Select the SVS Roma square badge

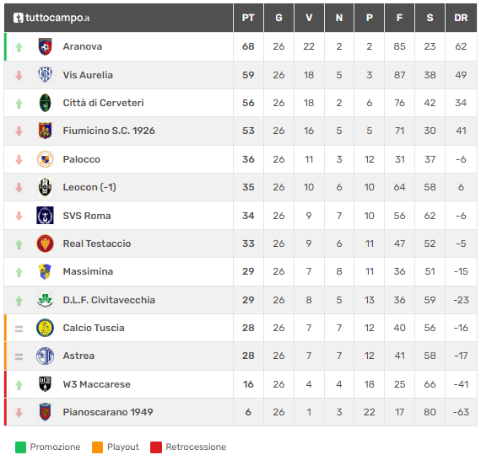click(x=45, y=216)
